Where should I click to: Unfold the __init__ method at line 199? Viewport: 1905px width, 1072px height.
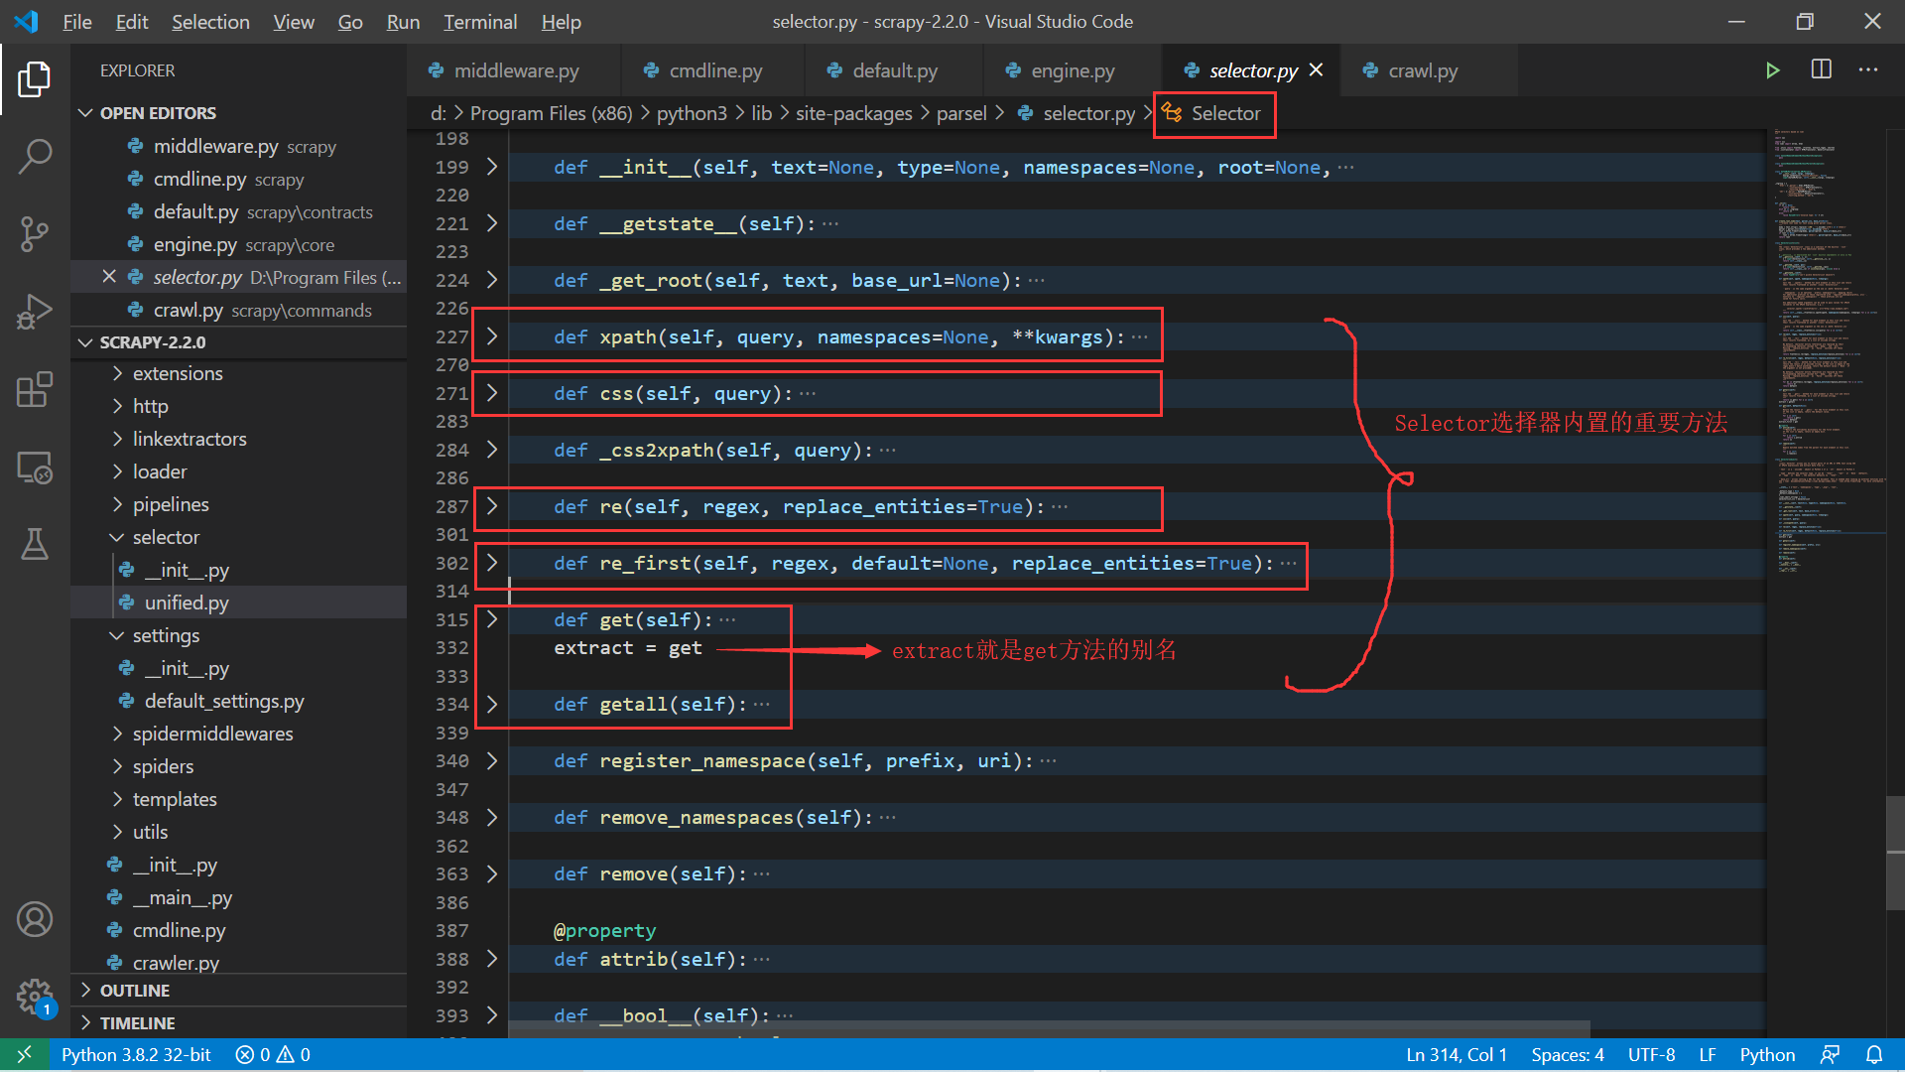[x=492, y=167]
